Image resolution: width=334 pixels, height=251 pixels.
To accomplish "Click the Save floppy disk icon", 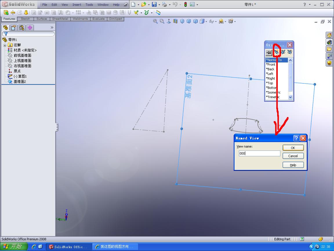I will [154, 4].
